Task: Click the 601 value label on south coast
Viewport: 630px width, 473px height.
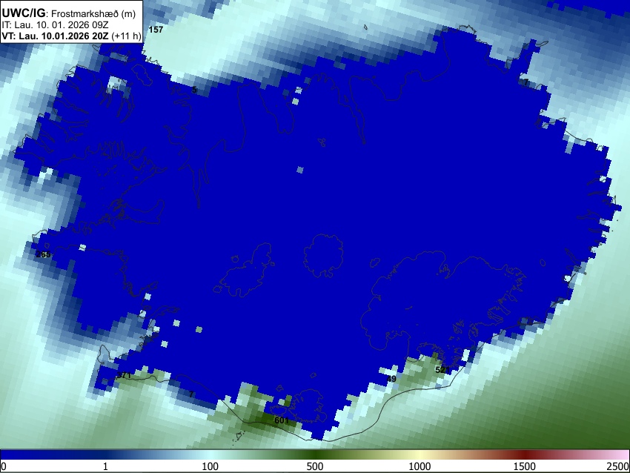Action: (x=281, y=420)
